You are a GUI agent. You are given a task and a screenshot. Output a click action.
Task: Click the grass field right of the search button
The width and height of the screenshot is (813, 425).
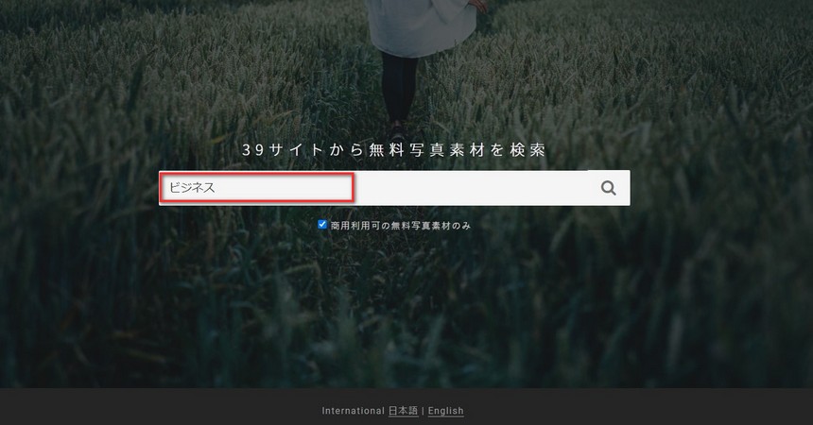pos(718,189)
